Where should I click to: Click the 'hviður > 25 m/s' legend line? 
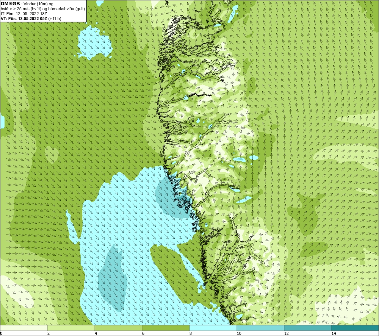click(x=43, y=9)
